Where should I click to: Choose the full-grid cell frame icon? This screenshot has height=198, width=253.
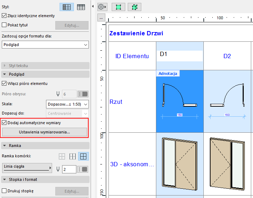84,156
